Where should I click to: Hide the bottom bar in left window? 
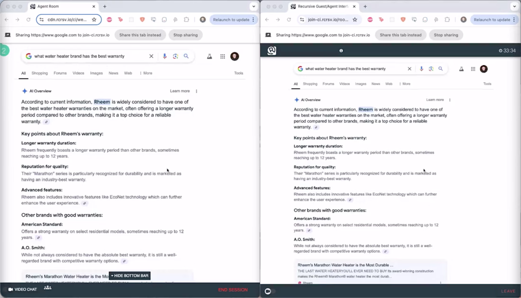[x=130, y=276]
